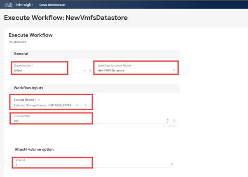The height and width of the screenshot is (177, 248).
Task: Edit the selected storage device with pencil
Action: click(77, 105)
